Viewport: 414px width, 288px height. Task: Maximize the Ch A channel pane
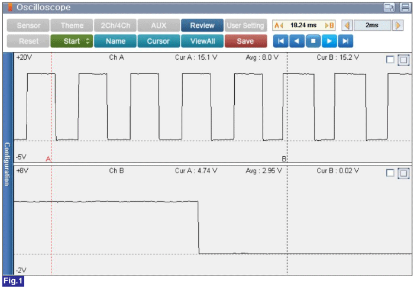[x=403, y=60]
